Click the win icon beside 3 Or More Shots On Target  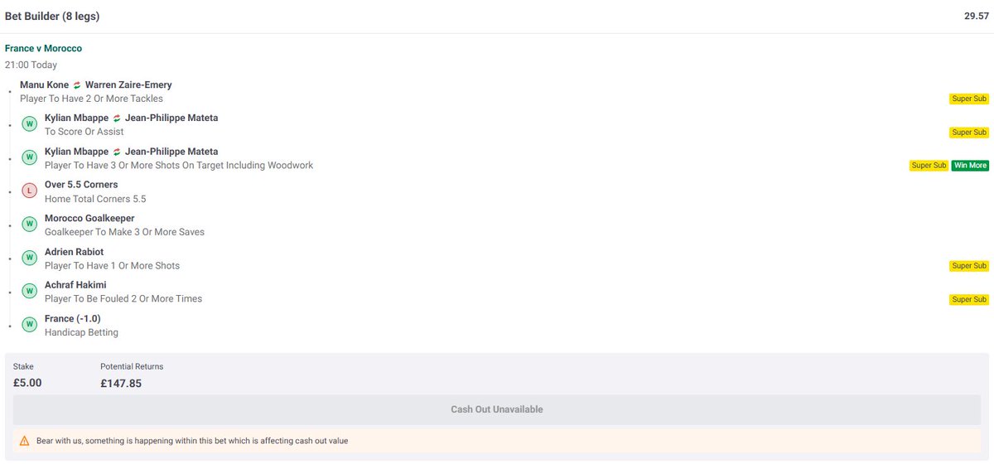(x=29, y=157)
